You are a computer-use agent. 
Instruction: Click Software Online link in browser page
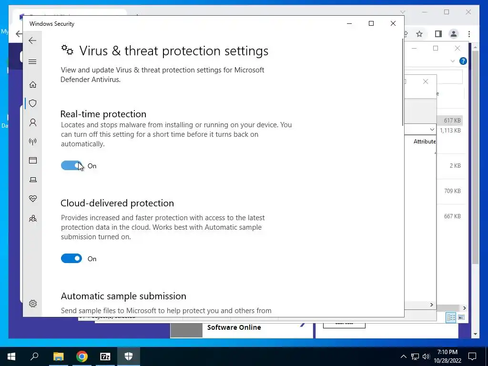click(234, 327)
